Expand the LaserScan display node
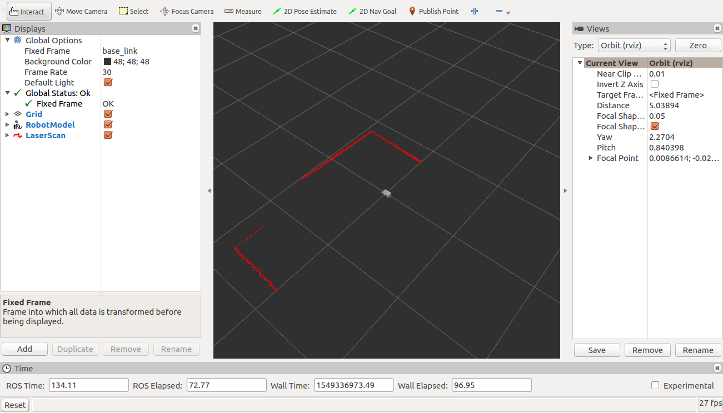The image size is (723, 413). tap(7, 135)
